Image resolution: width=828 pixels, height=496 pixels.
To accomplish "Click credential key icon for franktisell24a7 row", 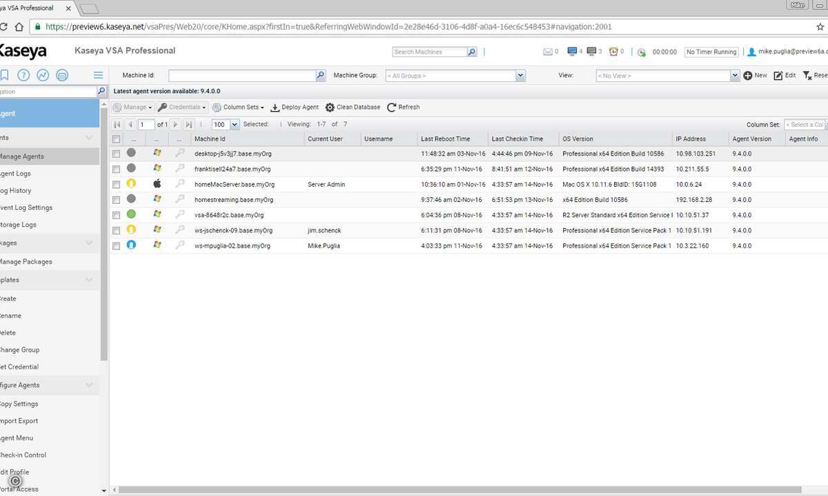I will pos(179,169).
